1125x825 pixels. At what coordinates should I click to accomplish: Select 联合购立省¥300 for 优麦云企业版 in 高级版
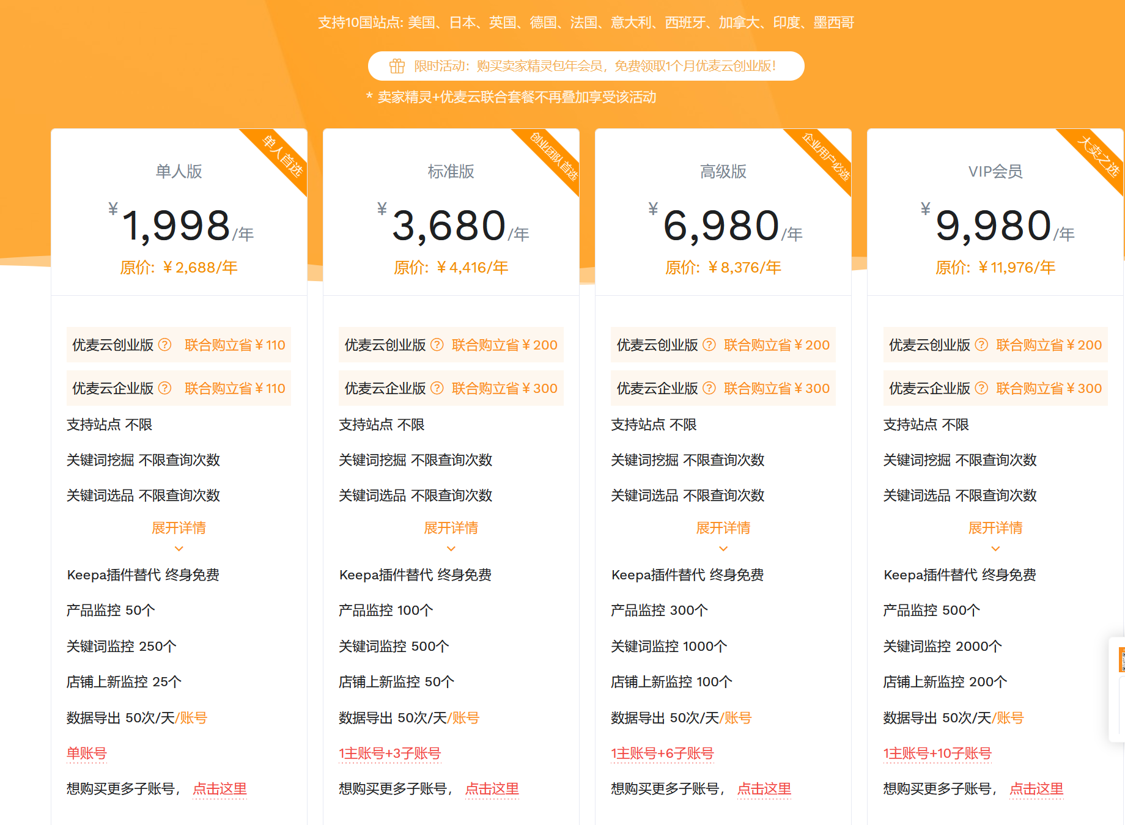(776, 388)
